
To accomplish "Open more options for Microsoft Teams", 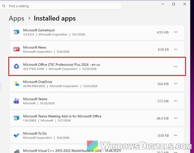I will [175, 101].
